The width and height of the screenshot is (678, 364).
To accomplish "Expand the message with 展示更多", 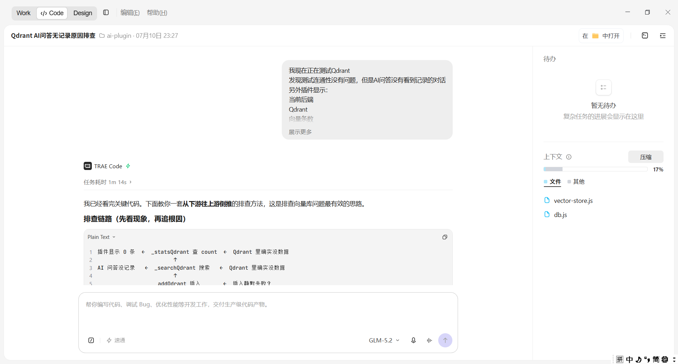I will click(x=300, y=132).
